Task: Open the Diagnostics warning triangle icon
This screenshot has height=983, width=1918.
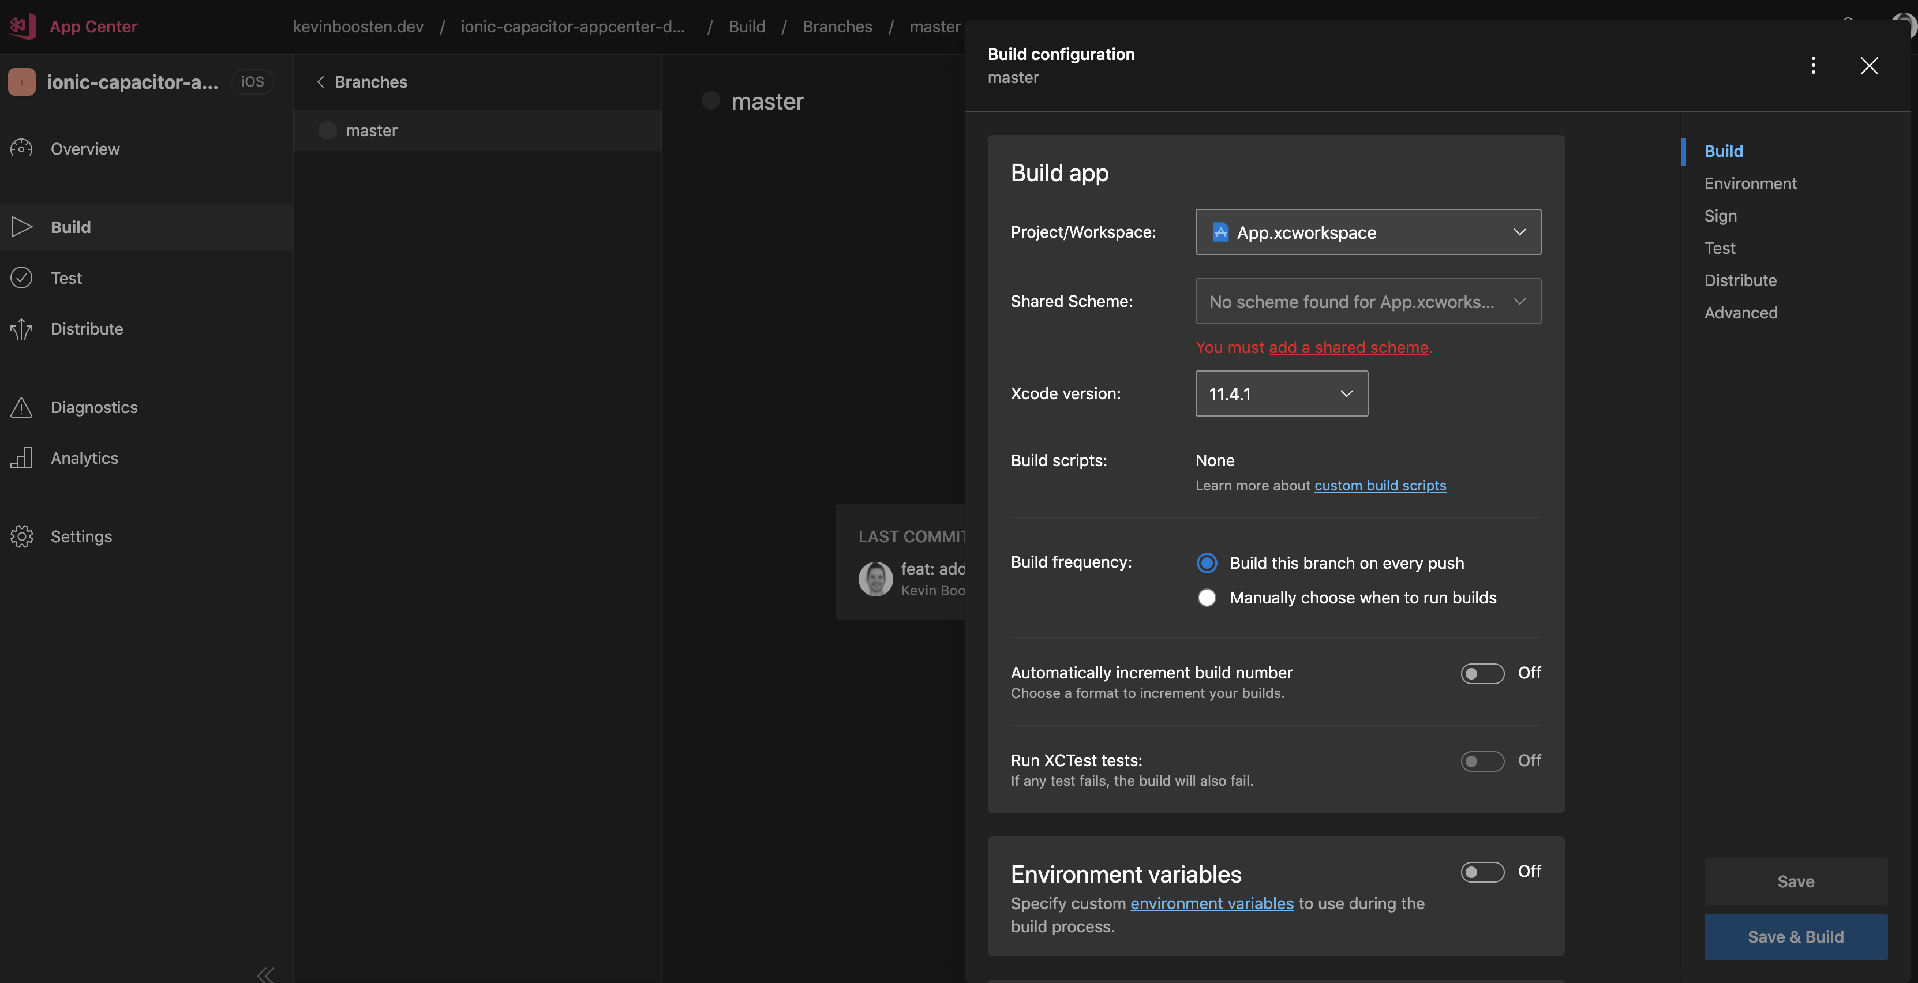Action: pyautogui.click(x=21, y=407)
